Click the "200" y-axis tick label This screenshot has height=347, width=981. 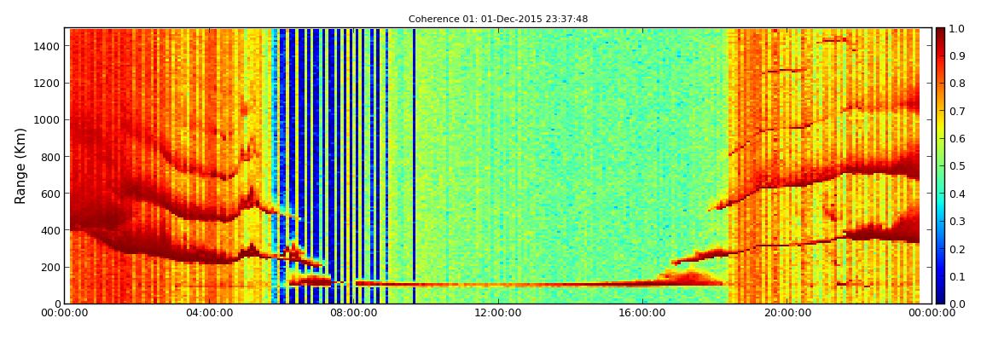(50, 268)
